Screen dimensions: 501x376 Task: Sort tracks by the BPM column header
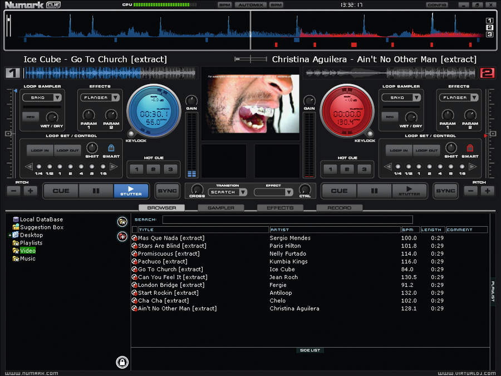tap(410, 229)
